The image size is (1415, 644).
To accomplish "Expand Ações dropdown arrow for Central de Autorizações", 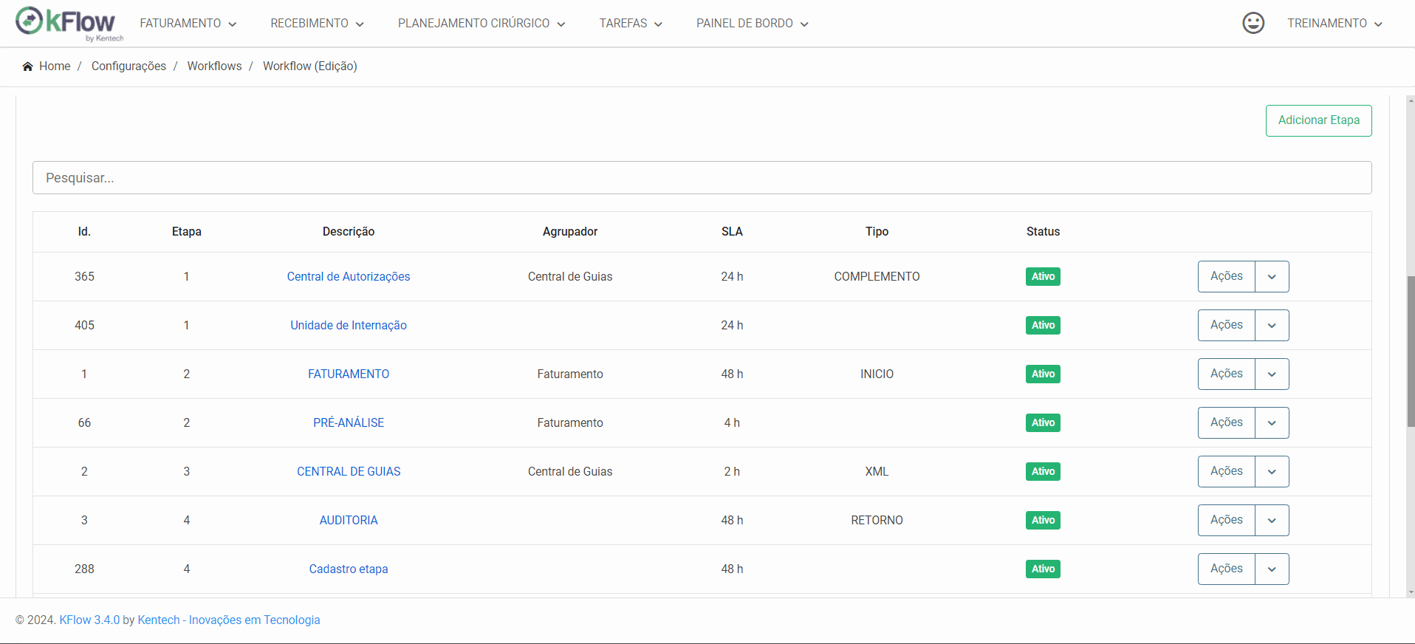I will tap(1272, 276).
